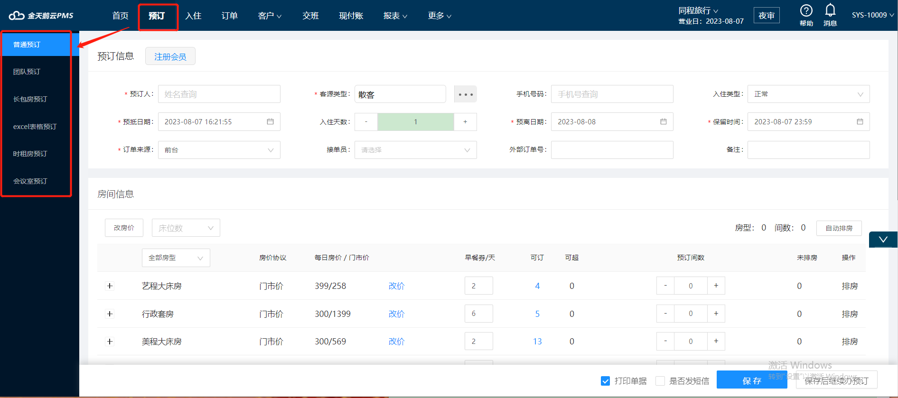The width and height of the screenshot is (898, 398).
Task: Go to the 首页 tab
Action: click(x=120, y=16)
